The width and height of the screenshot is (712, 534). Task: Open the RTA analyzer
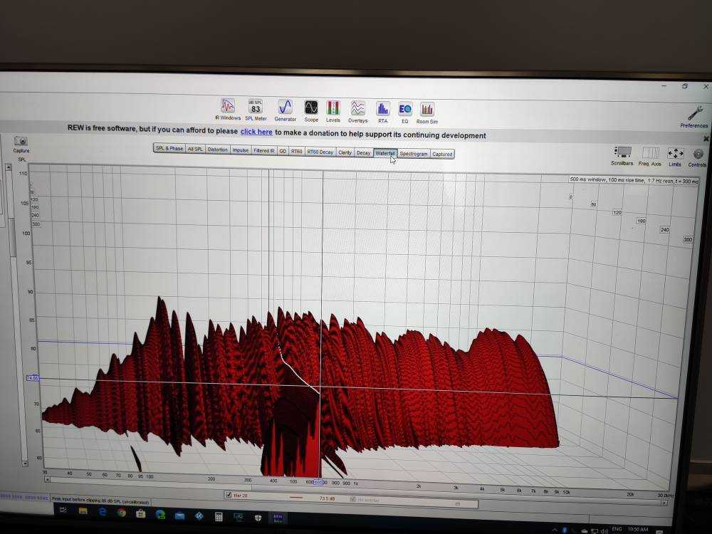coord(383,112)
